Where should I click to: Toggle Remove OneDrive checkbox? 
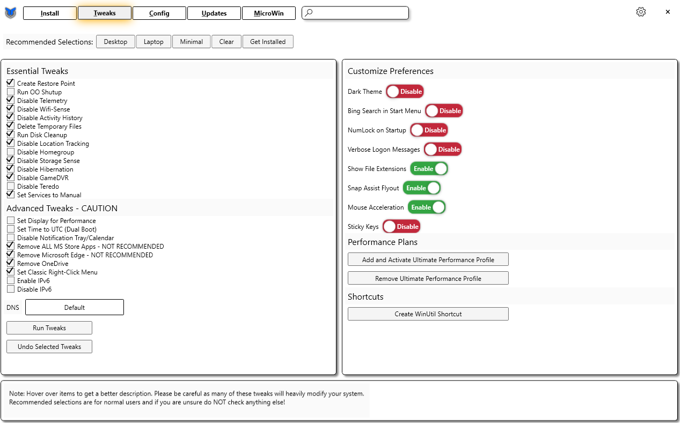click(11, 263)
